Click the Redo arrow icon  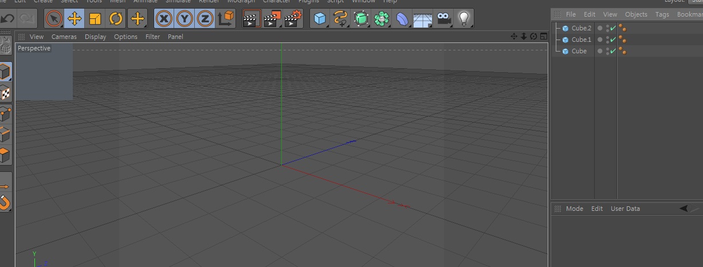click(x=27, y=18)
